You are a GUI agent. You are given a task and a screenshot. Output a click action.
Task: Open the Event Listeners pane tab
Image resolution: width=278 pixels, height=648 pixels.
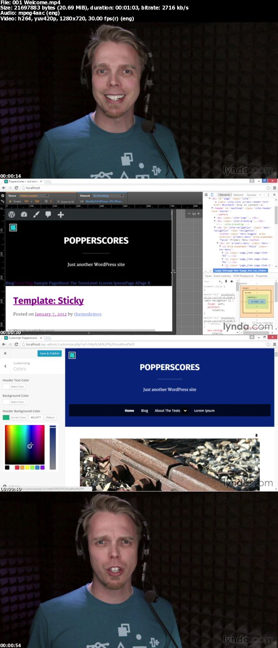pos(222,276)
